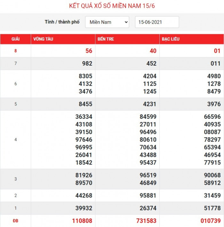Click Vũng Tàu eighth prize number 56

point(89,51)
